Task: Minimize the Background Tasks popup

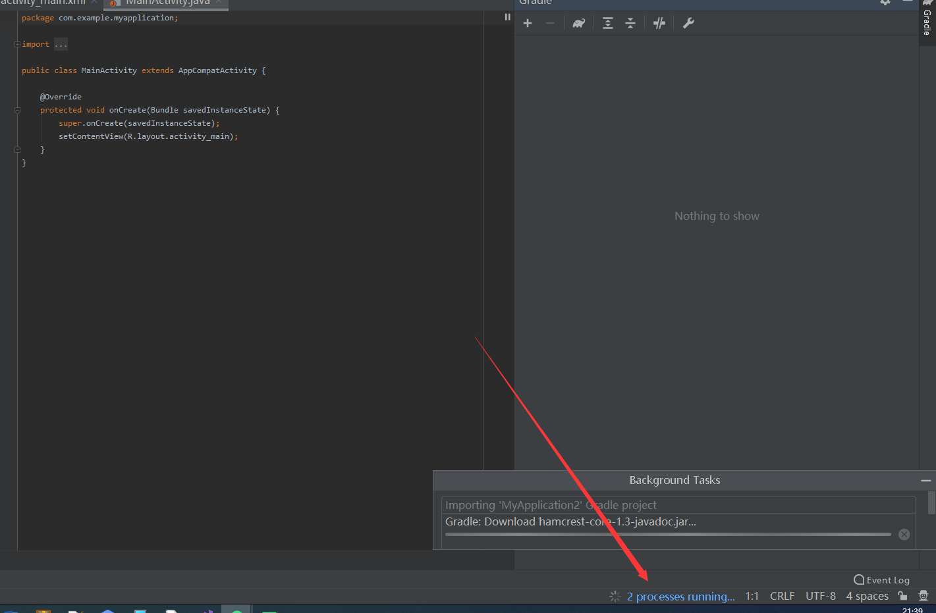Action: click(925, 481)
